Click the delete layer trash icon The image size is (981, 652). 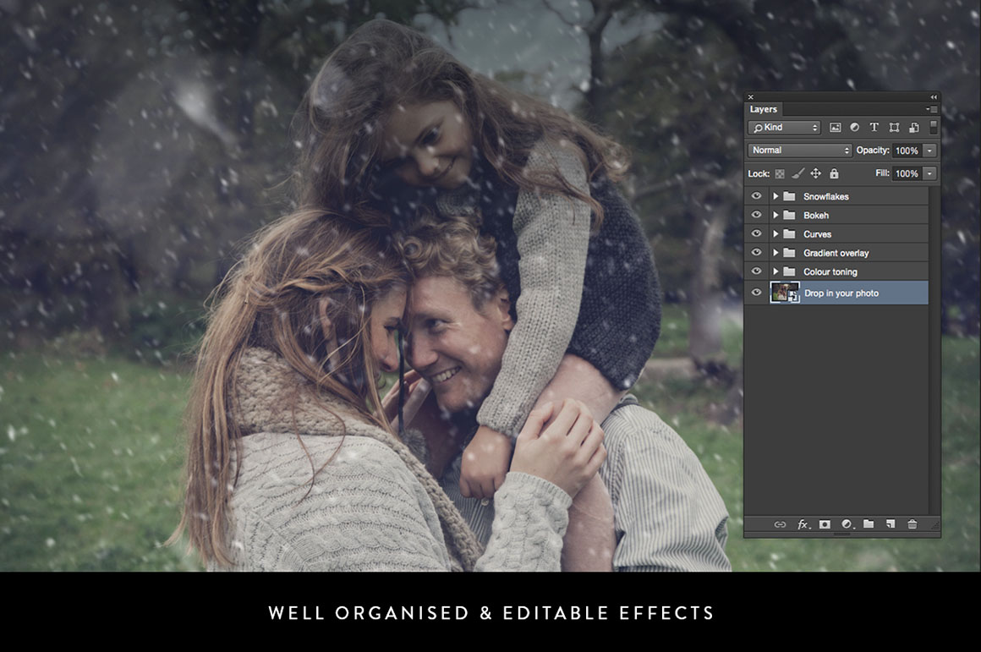[912, 524]
